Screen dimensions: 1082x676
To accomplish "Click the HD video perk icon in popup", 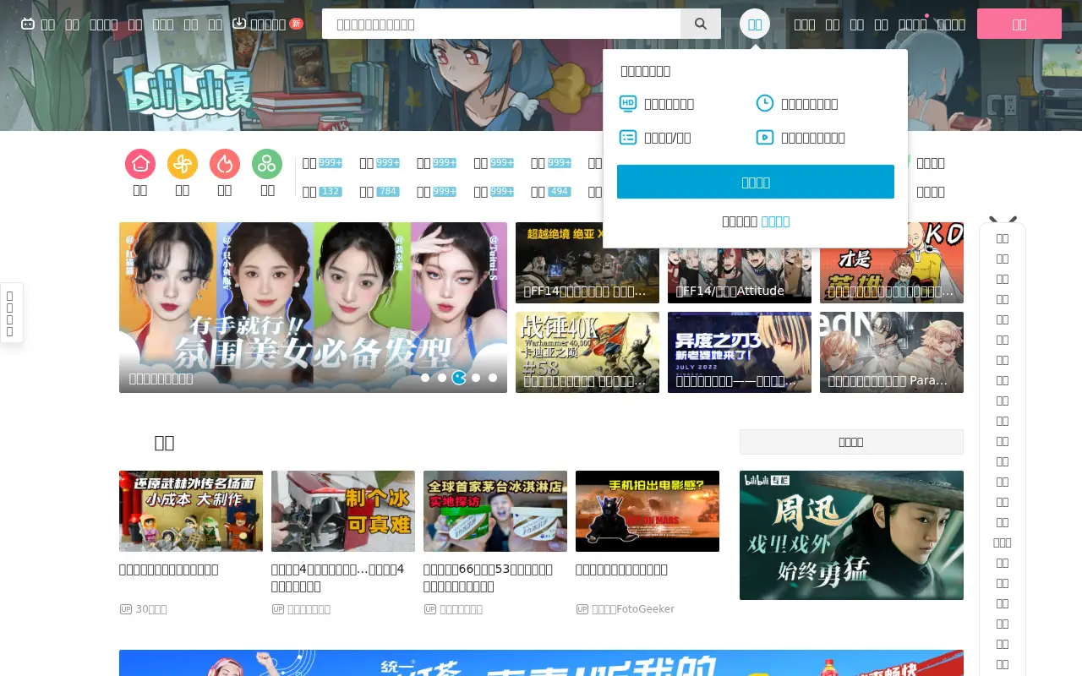I will click(628, 103).
